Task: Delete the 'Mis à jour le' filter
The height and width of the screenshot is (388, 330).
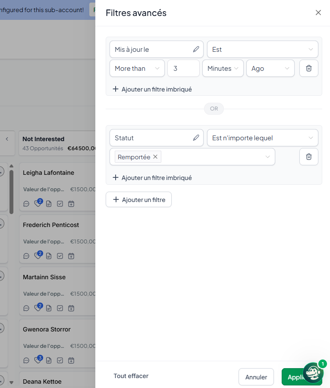Action: coord(309,68)
